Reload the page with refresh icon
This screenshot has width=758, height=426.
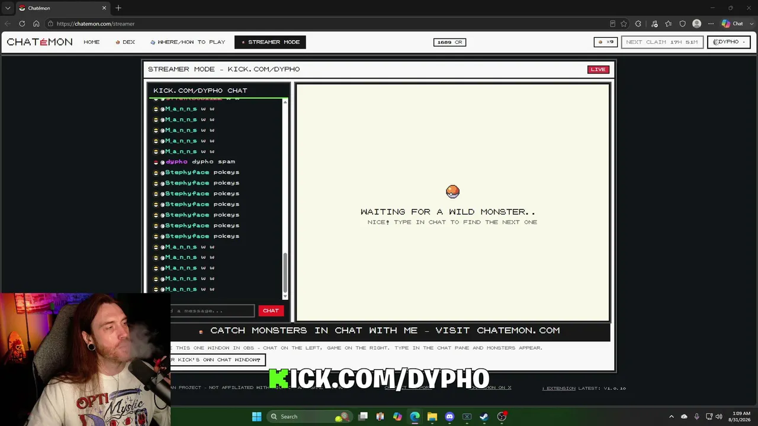[22, 24]
